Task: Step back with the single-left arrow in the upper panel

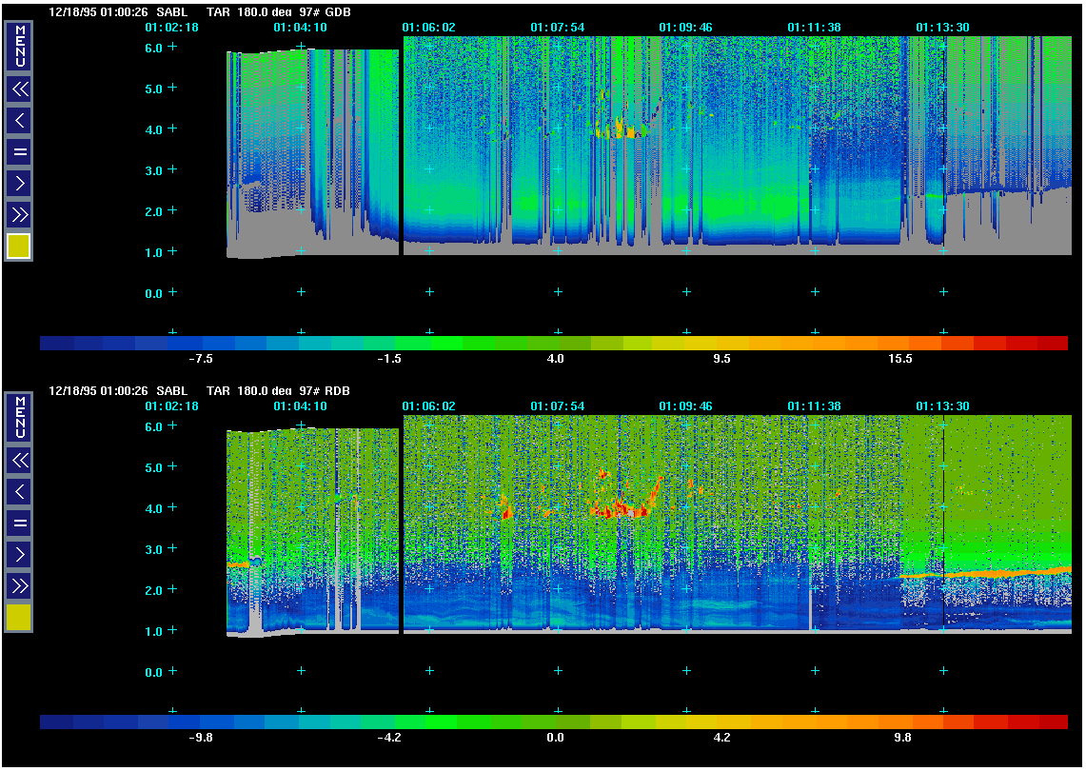Action: pyautogui.click(x=19, y=120)
